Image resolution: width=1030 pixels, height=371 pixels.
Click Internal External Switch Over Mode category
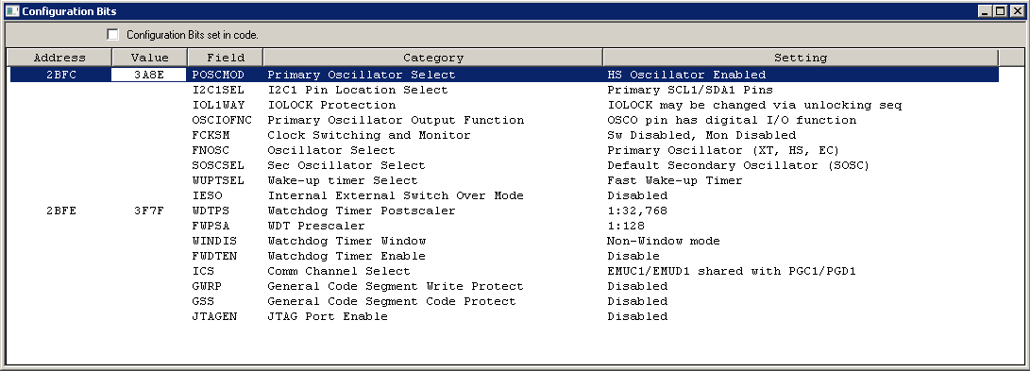(x=396, y=195)
